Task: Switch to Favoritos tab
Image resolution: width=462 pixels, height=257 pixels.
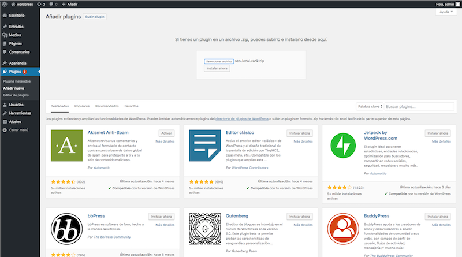Action: 132,106
